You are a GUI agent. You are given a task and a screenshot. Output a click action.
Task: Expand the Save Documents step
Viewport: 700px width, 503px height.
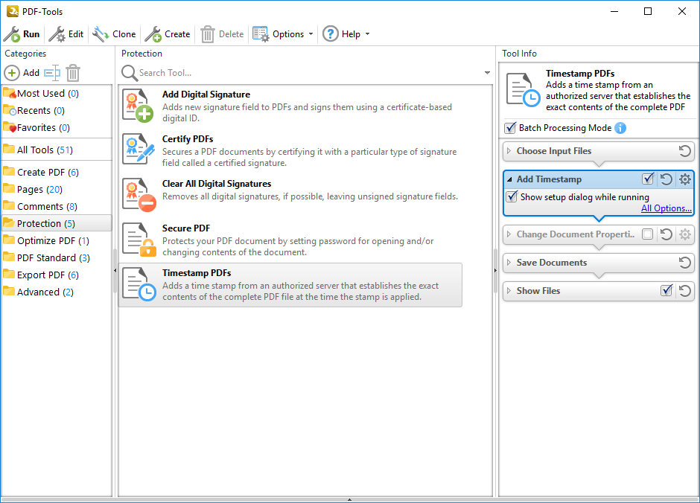pos(509,263)
